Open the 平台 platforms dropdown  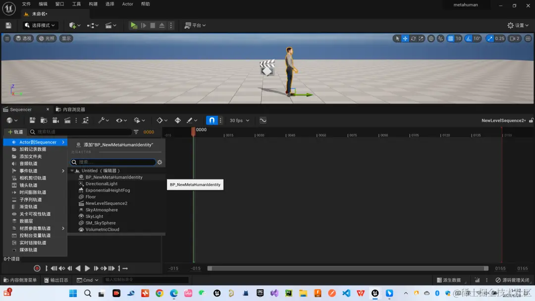[195, 25]
